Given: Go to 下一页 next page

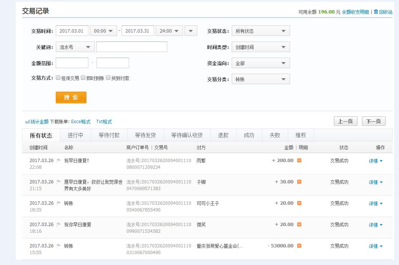Looking at the screenshot, I should (374, 121).
